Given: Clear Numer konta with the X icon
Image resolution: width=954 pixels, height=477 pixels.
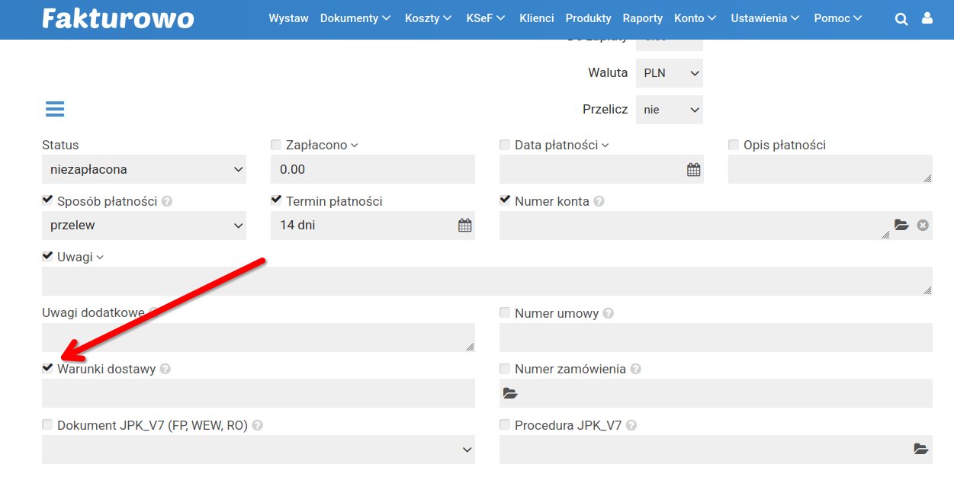Looking at the screenshot, I should click(x=923, y=226).
